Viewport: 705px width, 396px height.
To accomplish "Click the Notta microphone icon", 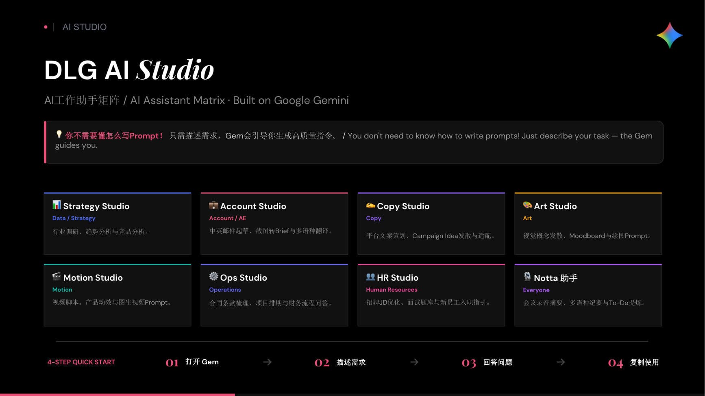I will pyautogui.click(x=527, y=277).
